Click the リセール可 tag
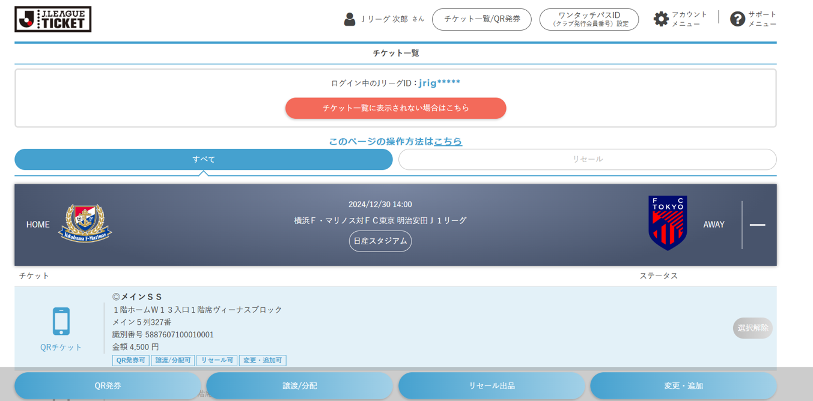The image size is (813, 401). [x=217, y=360]
